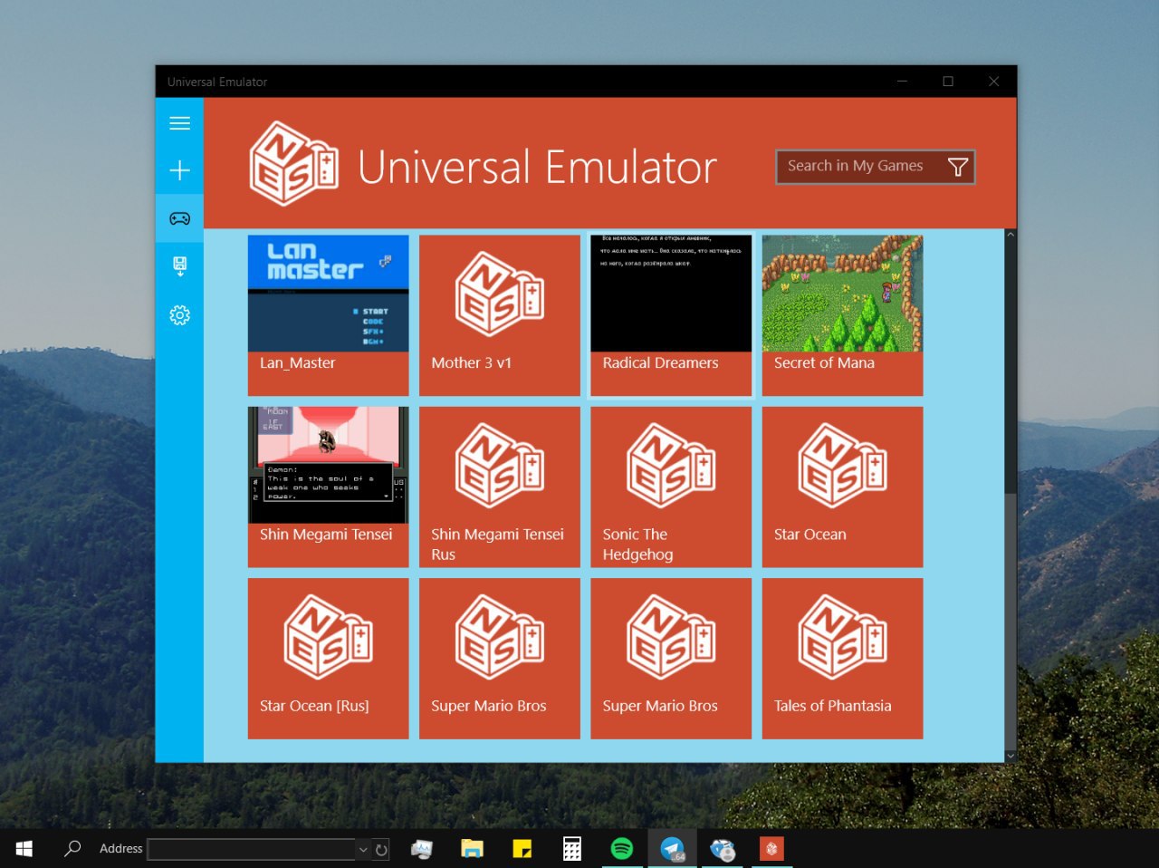Screen dimensions: 1159x868
Task: Open Sticky Notes from taskbar
Action: (x=522, y=849)
